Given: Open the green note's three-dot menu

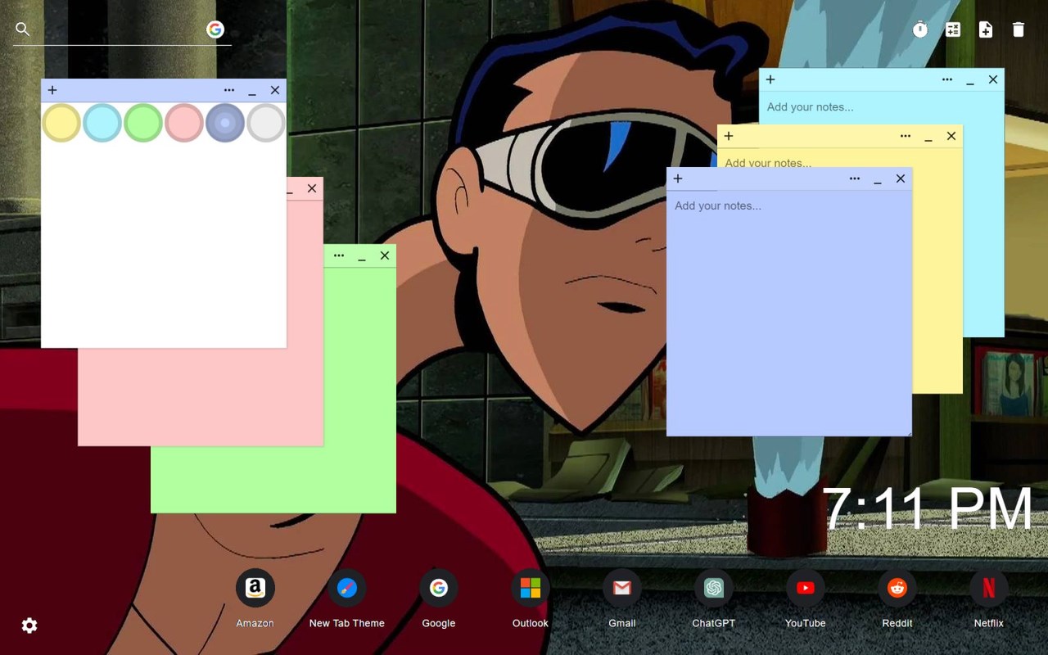Looking at the screenshot, I should [x=339, y=255].
